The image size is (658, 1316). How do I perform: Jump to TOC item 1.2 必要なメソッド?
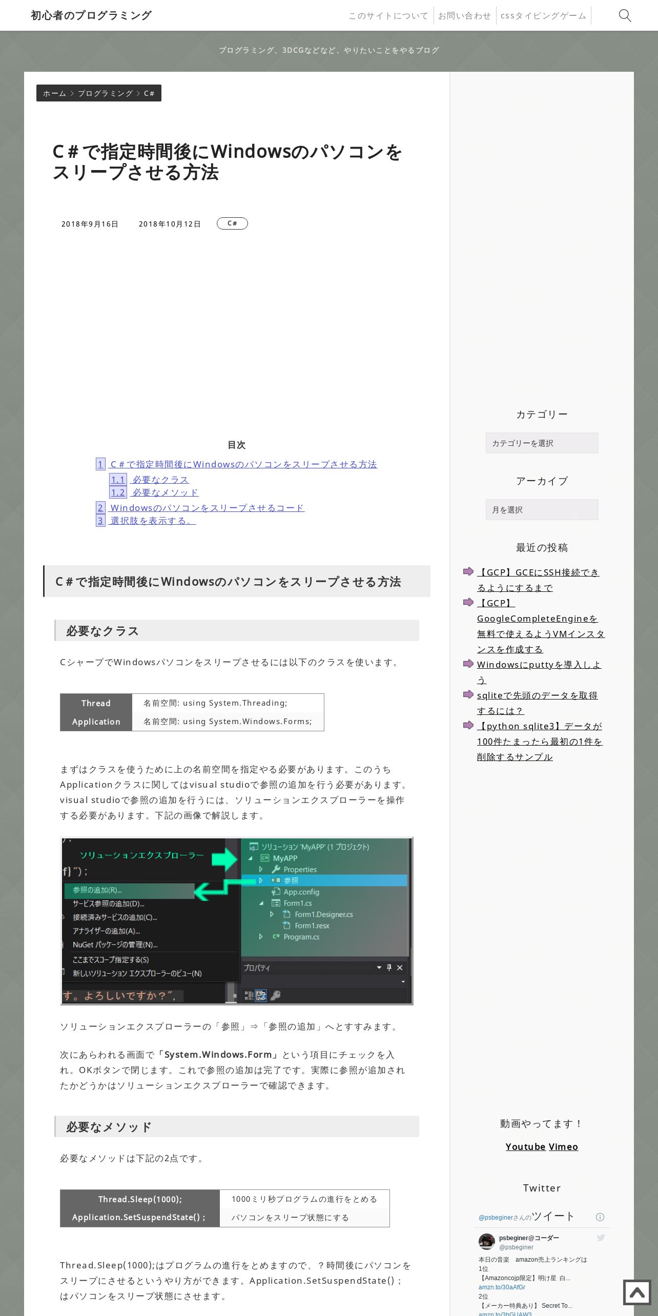[x=154, y=492]
